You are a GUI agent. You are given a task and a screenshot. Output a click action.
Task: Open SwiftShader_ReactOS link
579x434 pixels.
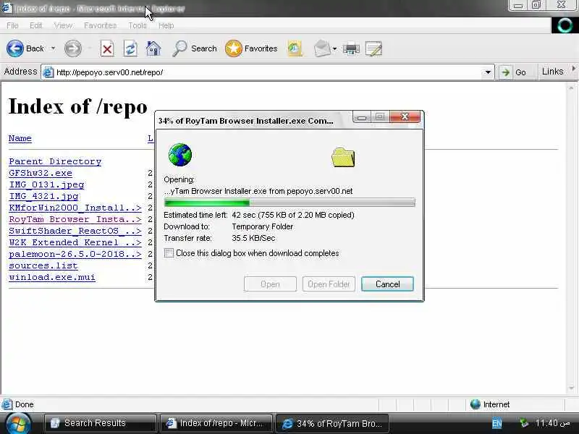tap(75, 231)
